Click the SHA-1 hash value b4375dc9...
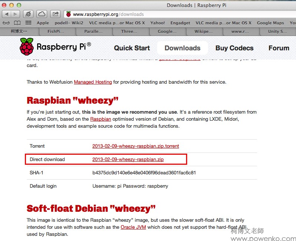The height and width of the screenshot is (241, 296). point(144,173)
